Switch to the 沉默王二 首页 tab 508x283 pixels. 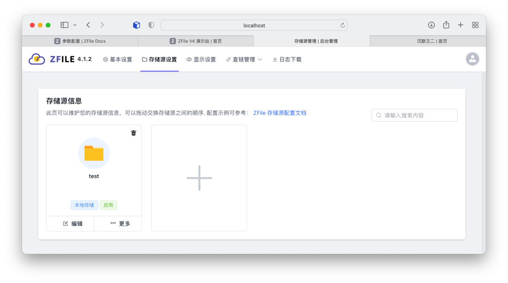[x=428, y=41]
